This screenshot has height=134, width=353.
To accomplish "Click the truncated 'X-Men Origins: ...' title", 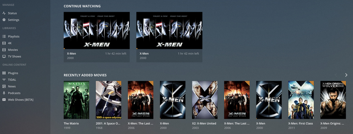I will coord(332,124).
